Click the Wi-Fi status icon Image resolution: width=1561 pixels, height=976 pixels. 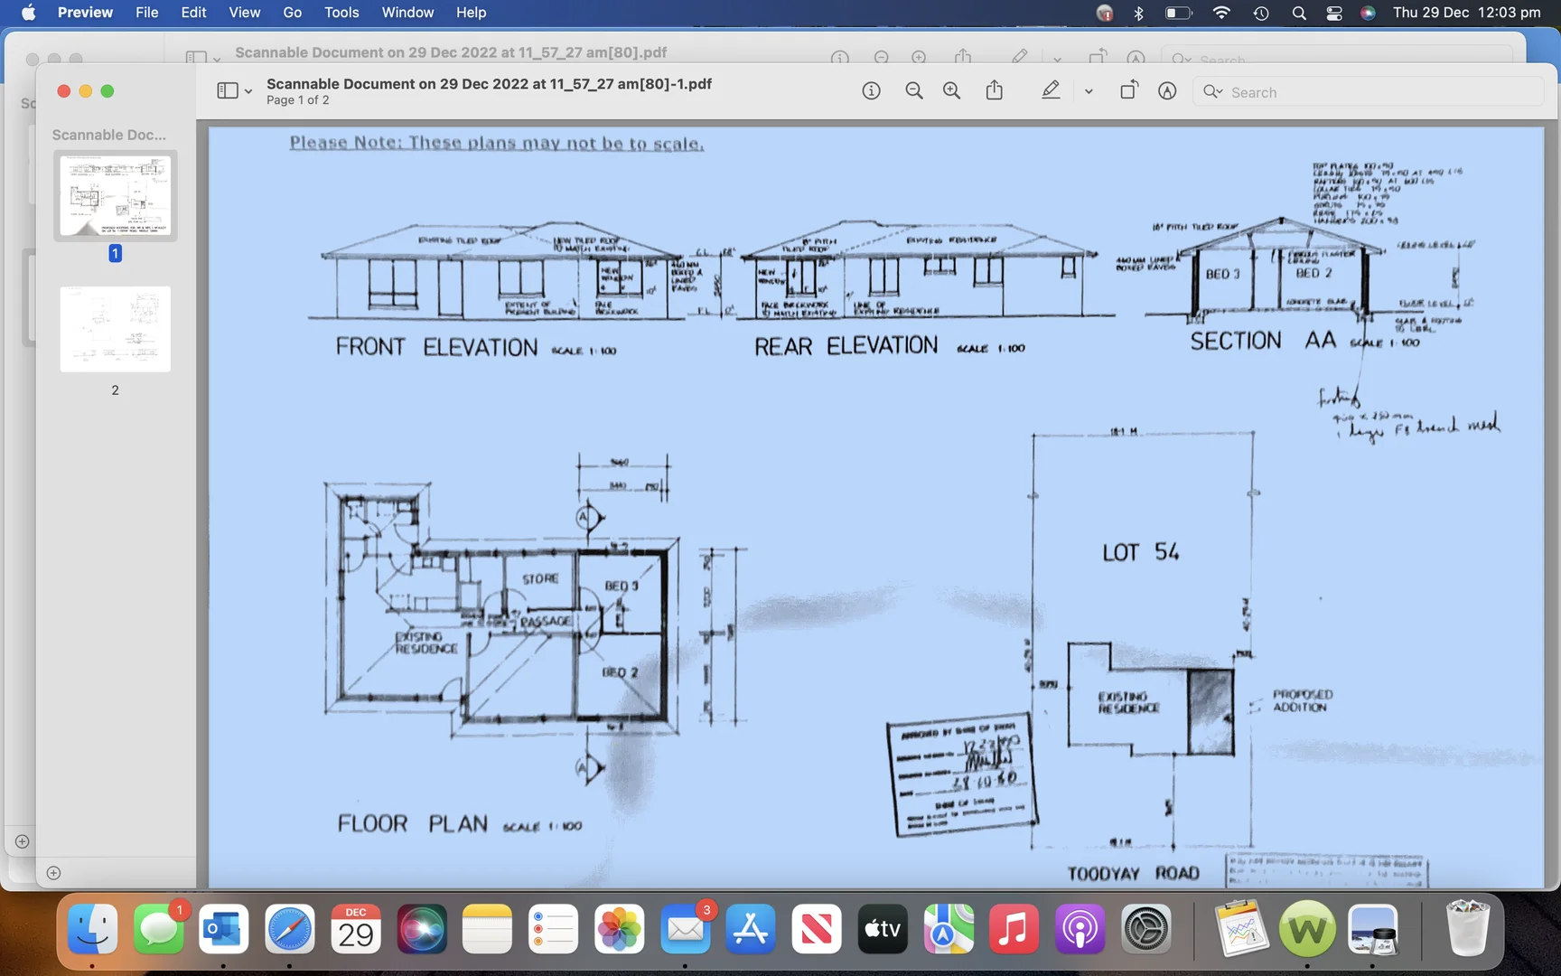1221,13
